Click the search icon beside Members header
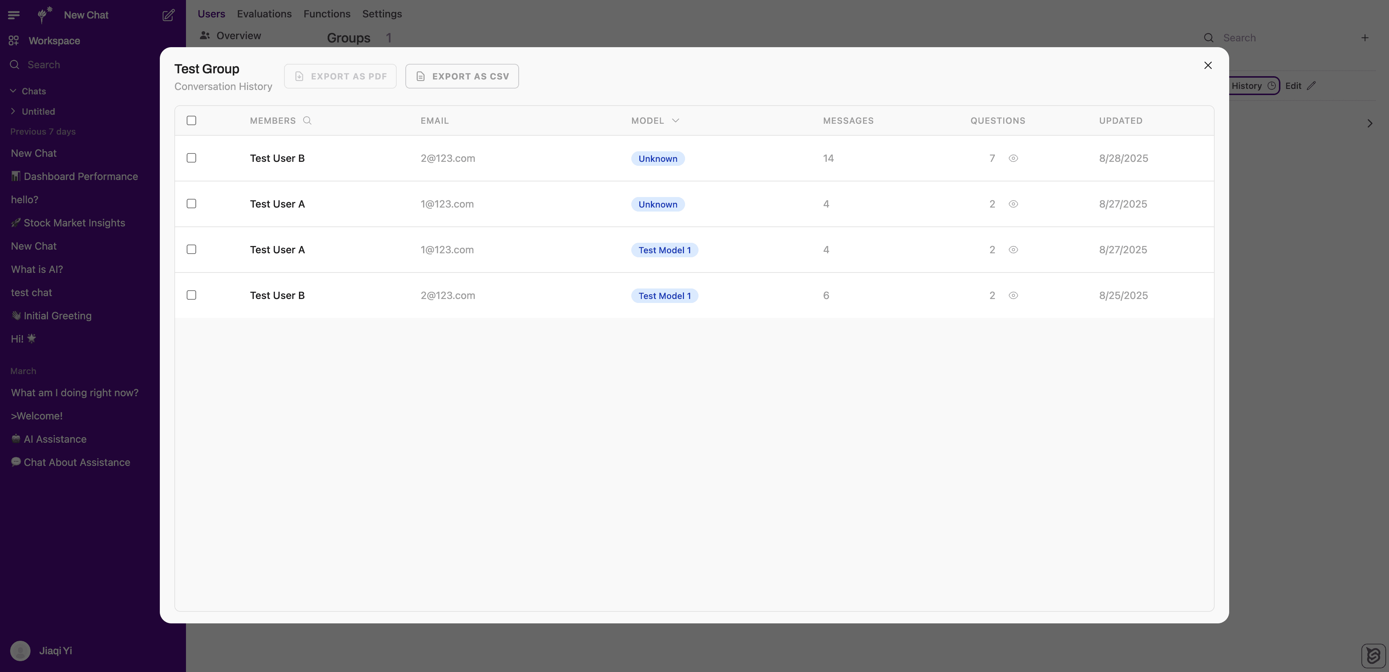This screenshot has width=1389, height=672. click(307, 120)
